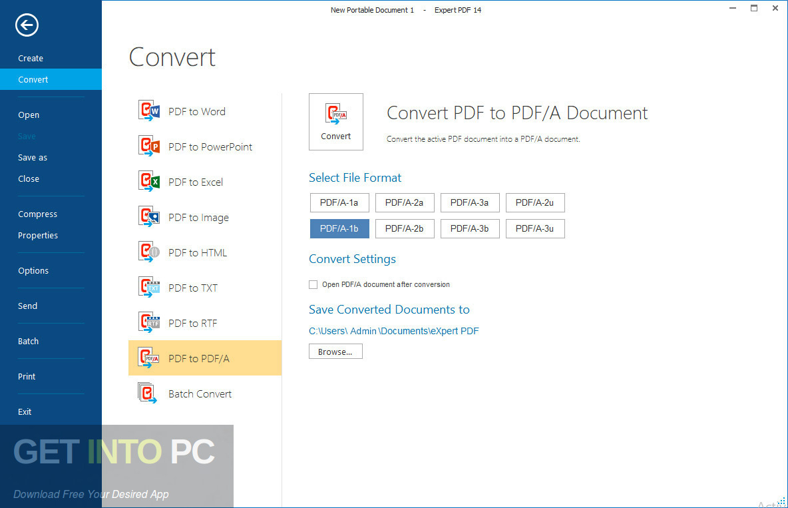Select the PDF to TXT icon
This screenshot has height=508, width=788.
(149, 287)
